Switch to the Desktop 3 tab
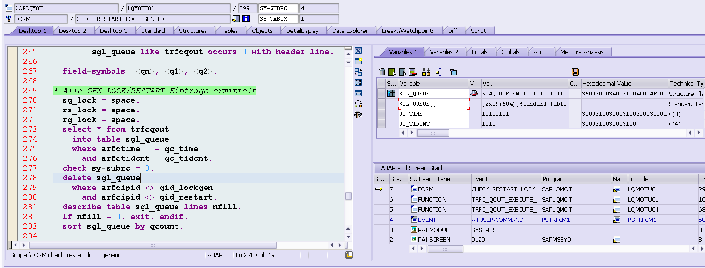 point(113,31)
